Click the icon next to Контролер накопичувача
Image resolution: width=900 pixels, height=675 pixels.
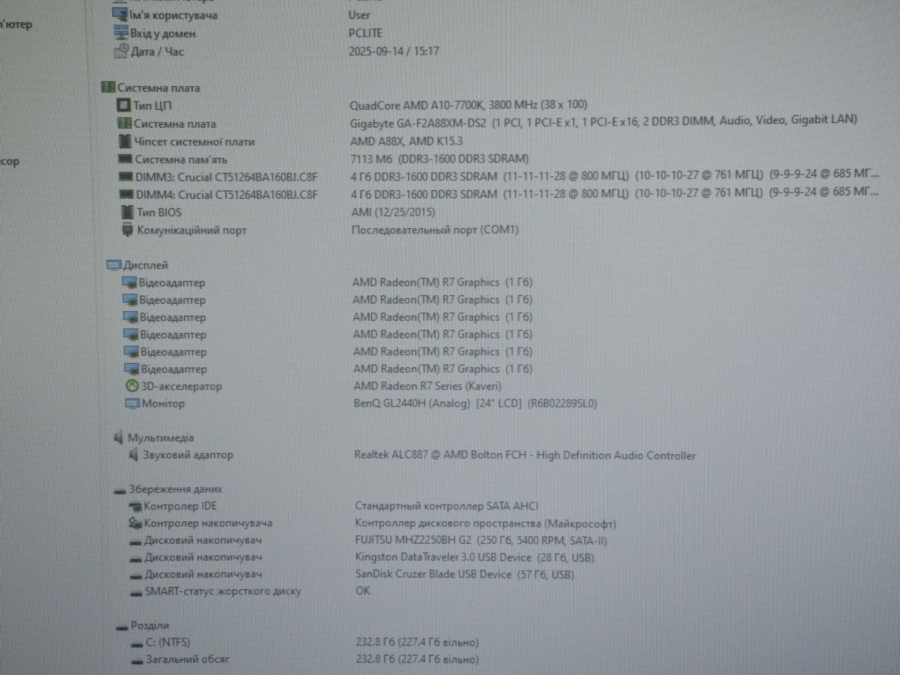coord(135,522)
